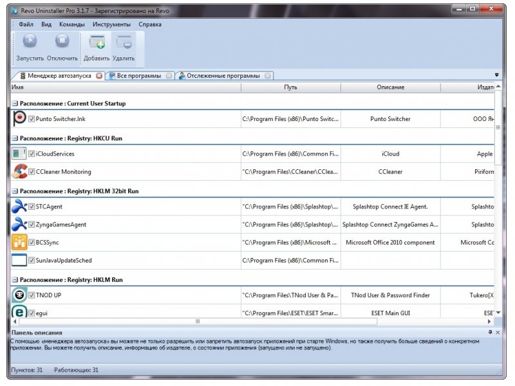Image resolution: width=515 pixels, height=386 pixels.
Task: Toggle the TNOD UP checkbox
Action: pyautogui.click(x=32, y=295)
